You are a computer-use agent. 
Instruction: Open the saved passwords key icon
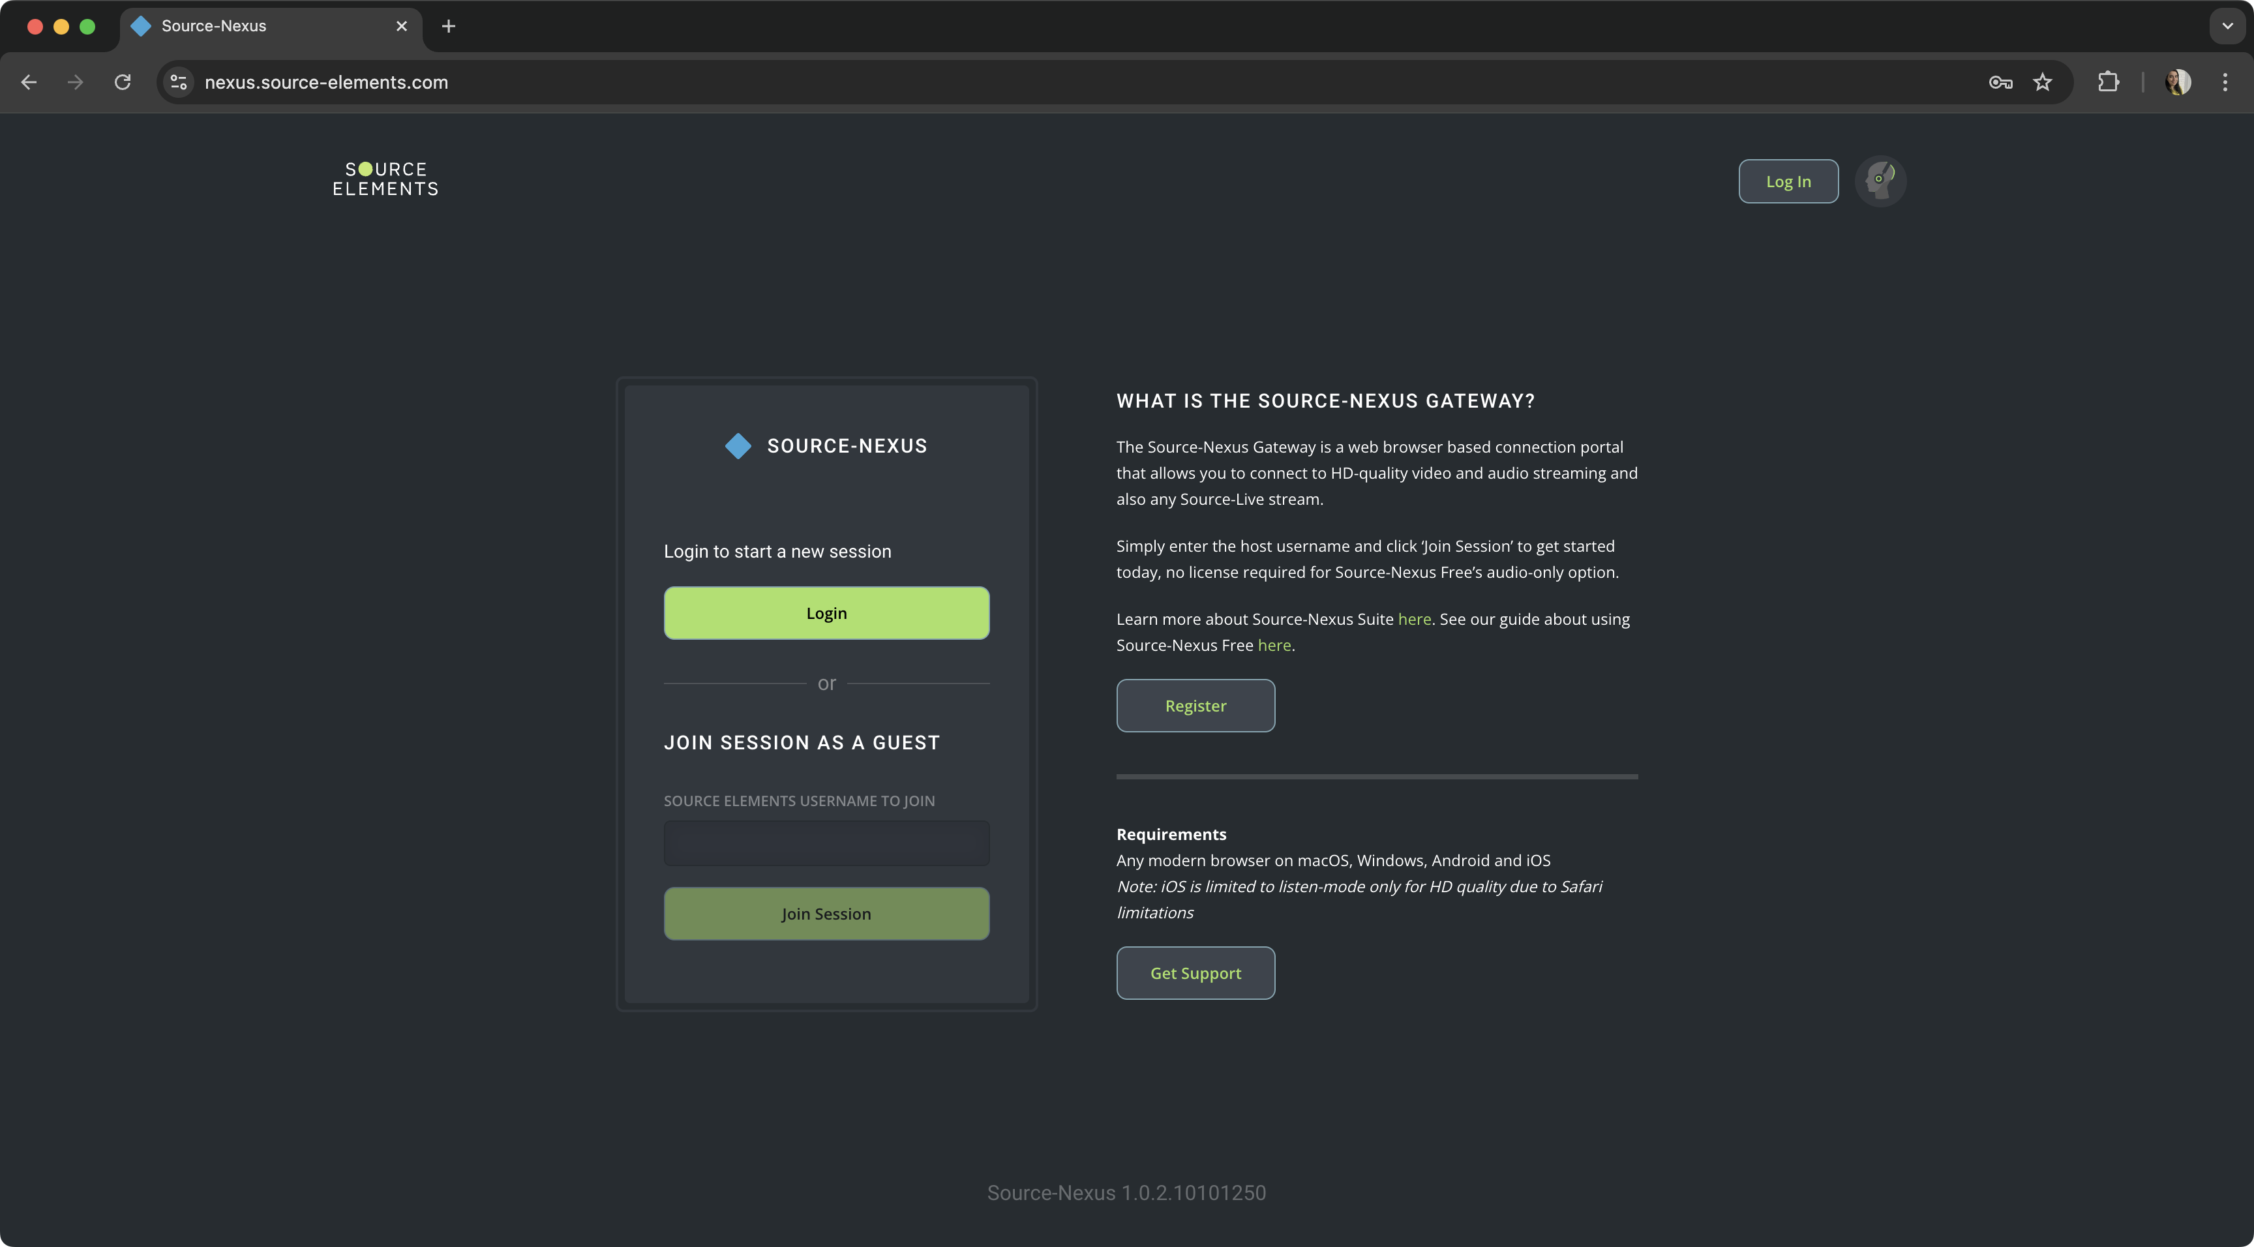pos(2000,82)
